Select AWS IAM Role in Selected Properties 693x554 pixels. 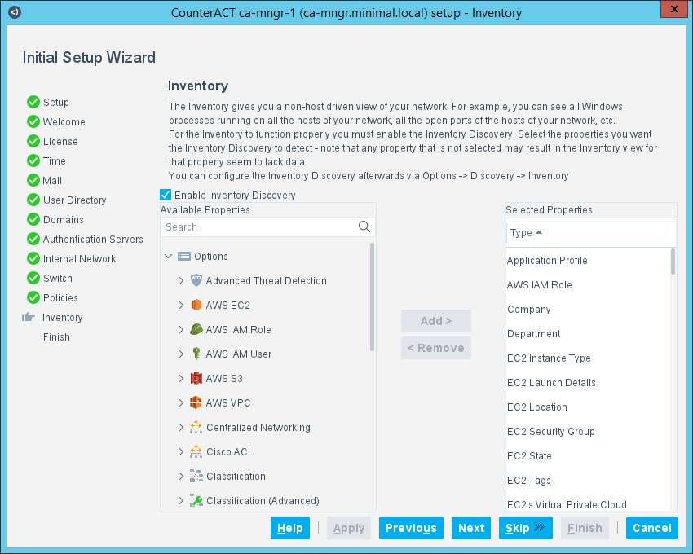click(x=588, y=285)
